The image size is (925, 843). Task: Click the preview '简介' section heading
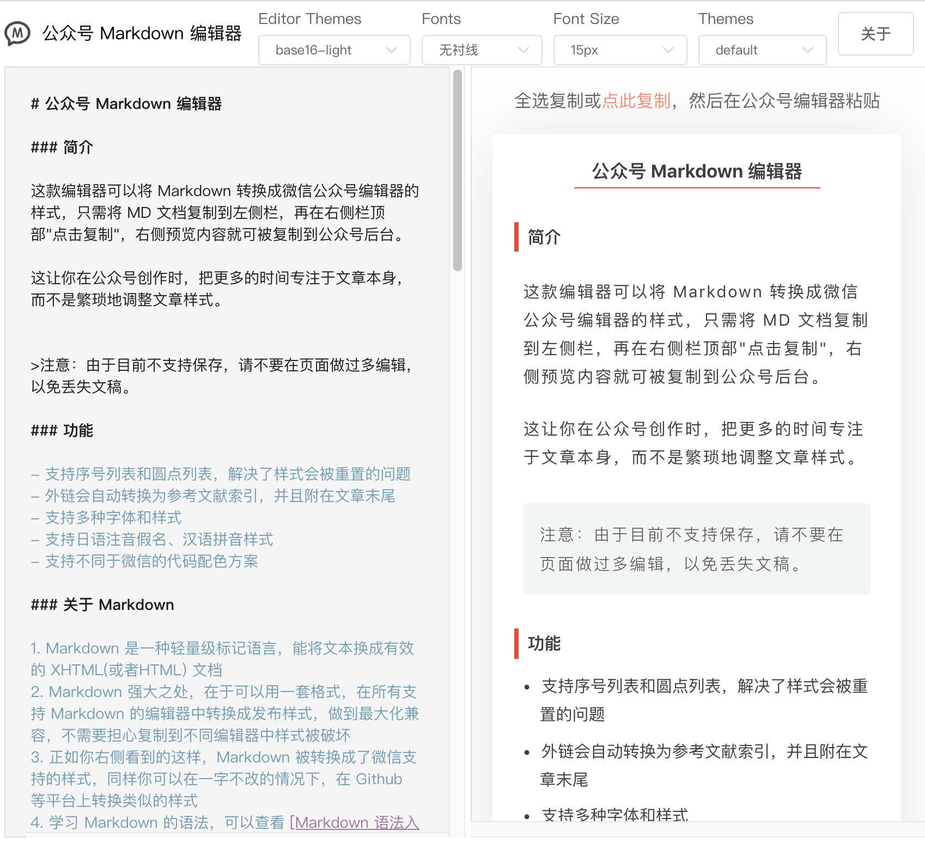coord(544,237)
